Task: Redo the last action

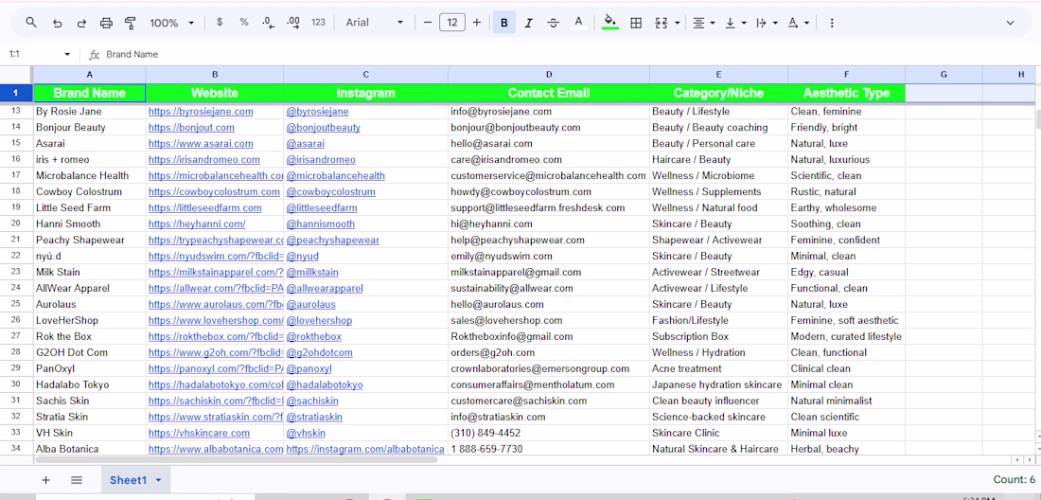Action: click(81, 23)
